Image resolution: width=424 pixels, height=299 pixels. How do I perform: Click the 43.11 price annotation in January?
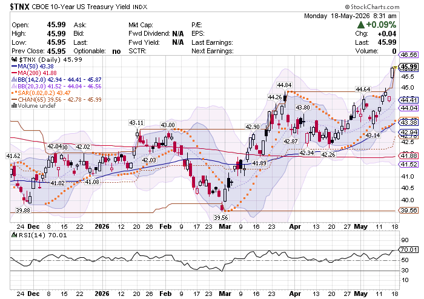(136, 123)
